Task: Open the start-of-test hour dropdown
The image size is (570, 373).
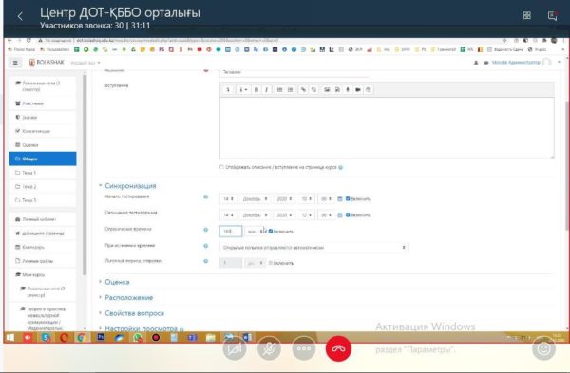Action: tap(306, 199)
